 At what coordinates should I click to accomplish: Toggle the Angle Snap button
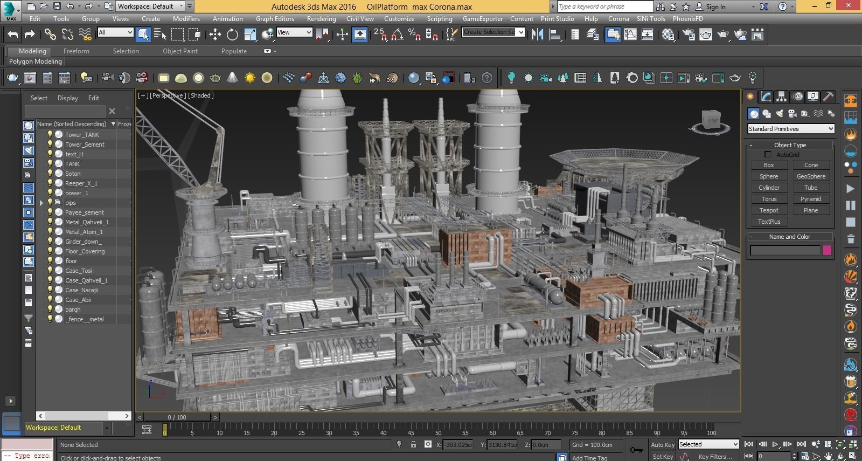pyautogui.click(x=397, y=35)
